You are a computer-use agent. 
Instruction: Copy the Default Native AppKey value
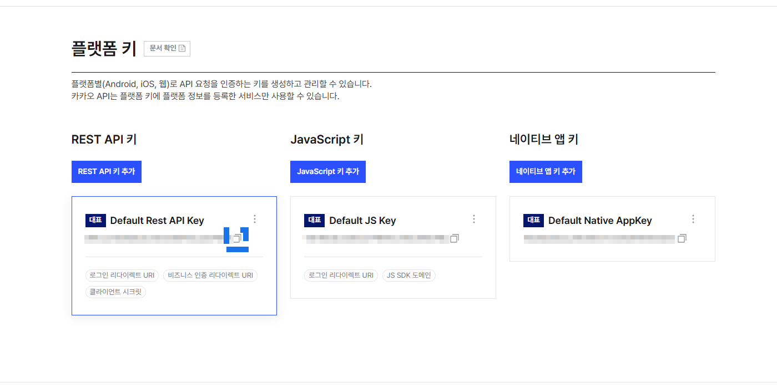pos(682,238)
